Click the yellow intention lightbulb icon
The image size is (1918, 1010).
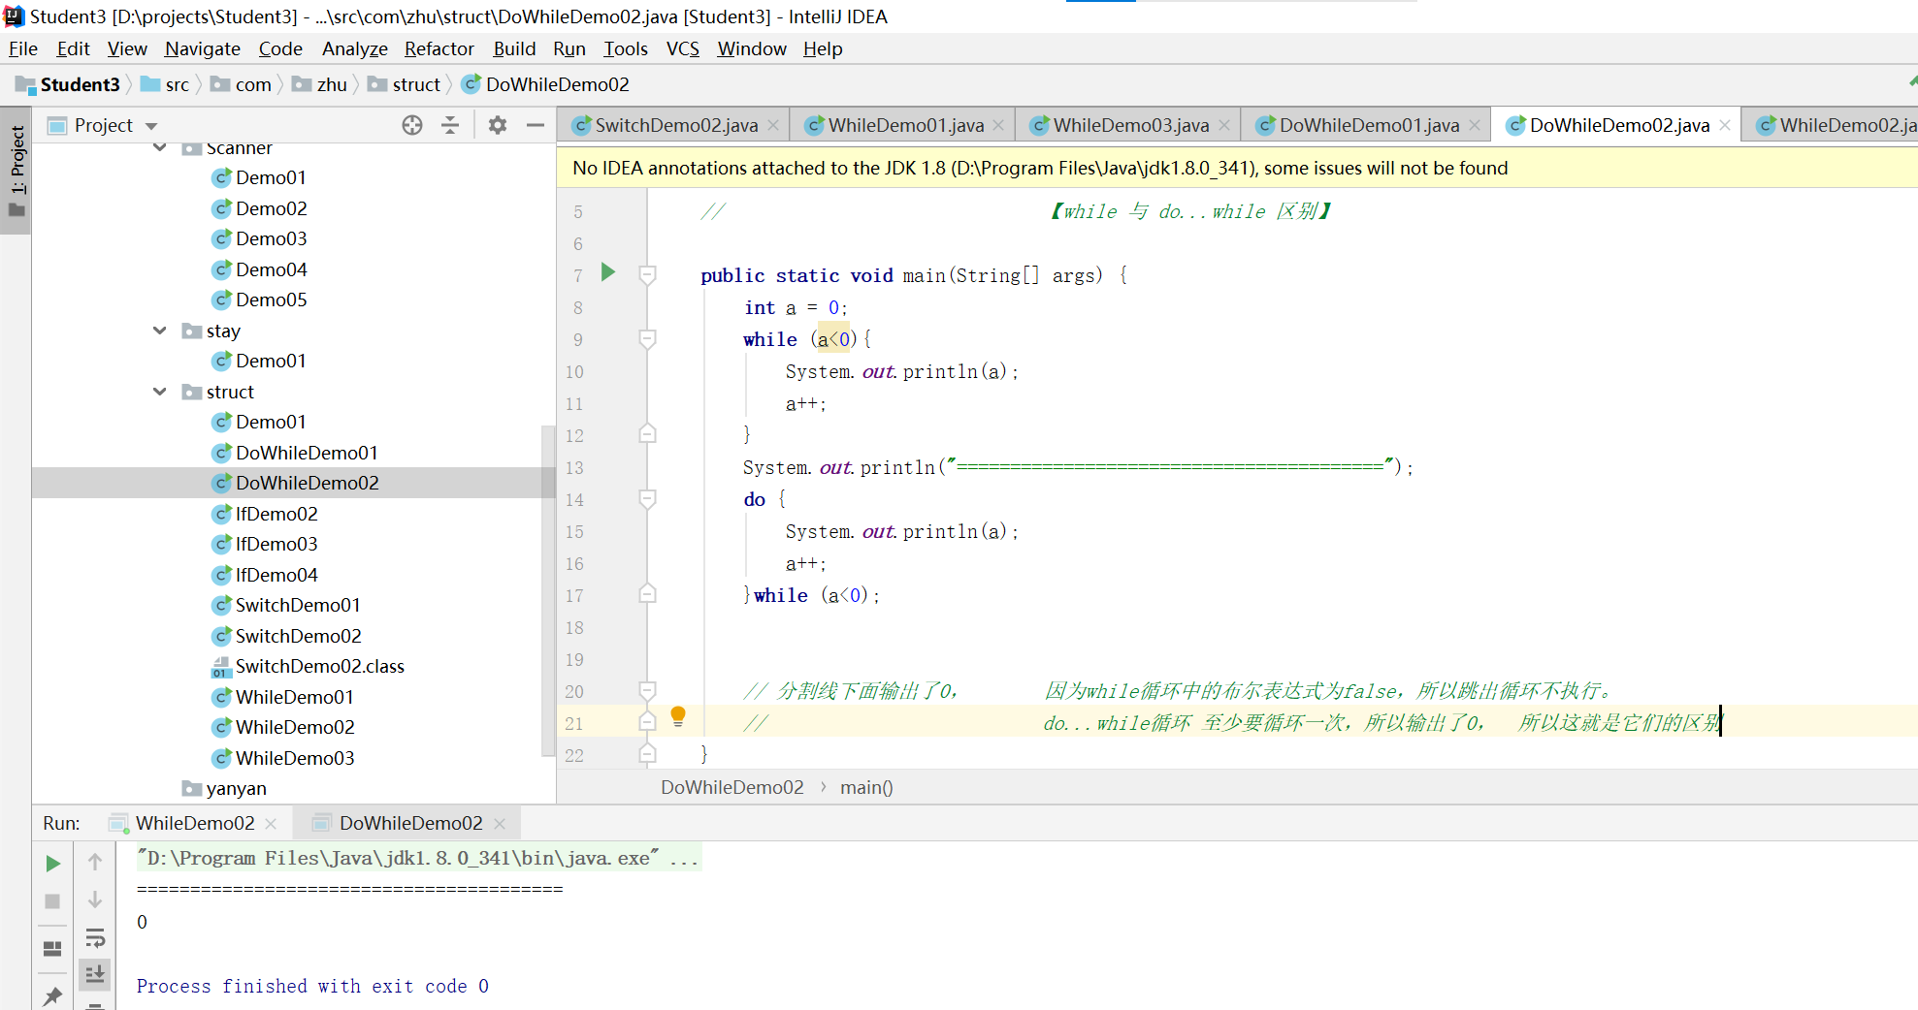point(678,716)
